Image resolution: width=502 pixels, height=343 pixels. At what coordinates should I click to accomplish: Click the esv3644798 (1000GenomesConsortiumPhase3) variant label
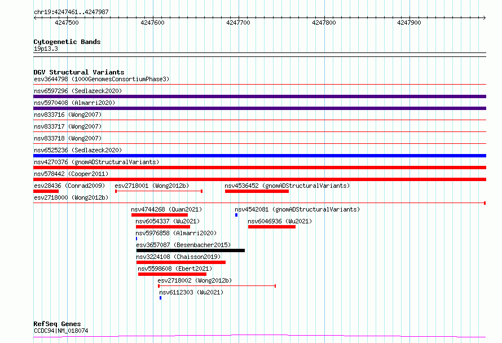pyautogui.click(x=102, y=79)
